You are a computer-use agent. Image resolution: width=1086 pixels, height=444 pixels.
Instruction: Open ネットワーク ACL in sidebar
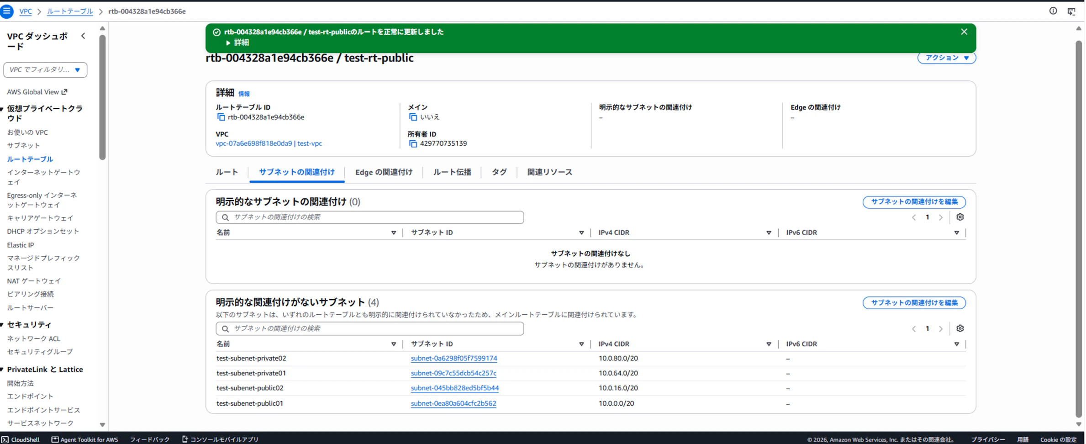[34, 339]
